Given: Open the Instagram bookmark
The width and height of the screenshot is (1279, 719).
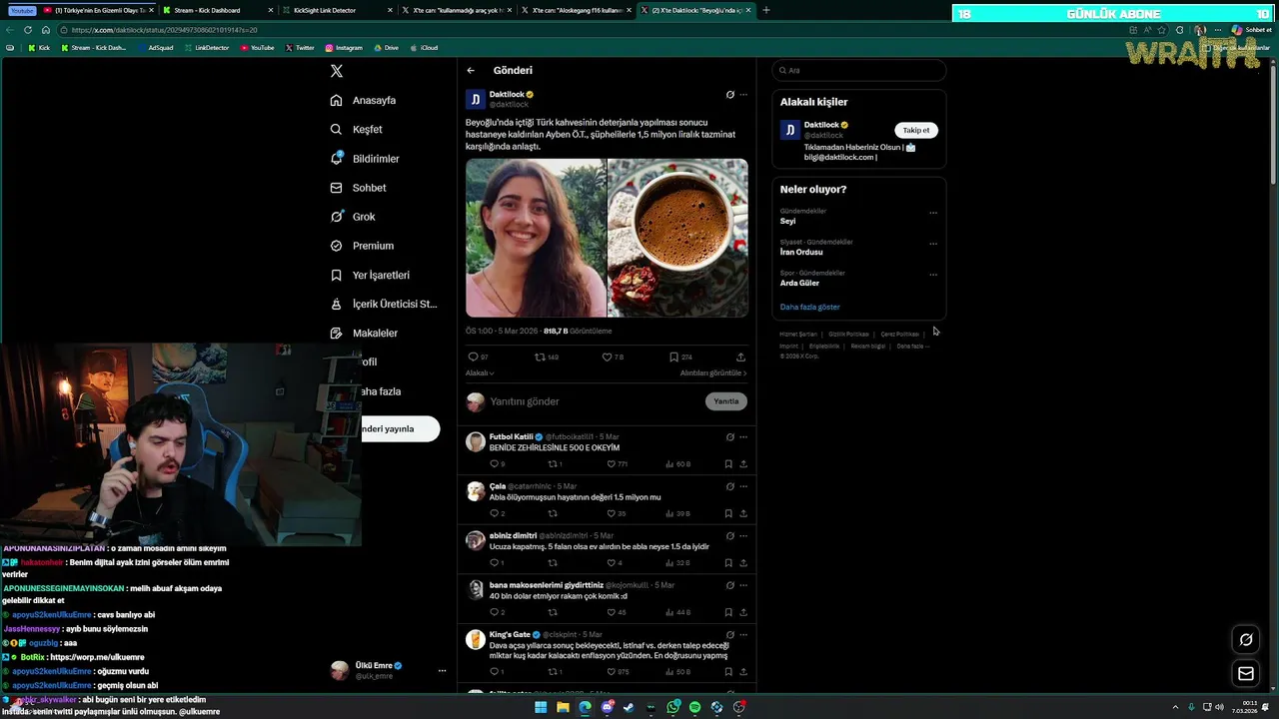Looking at the screenshot, I should [344, 48].
